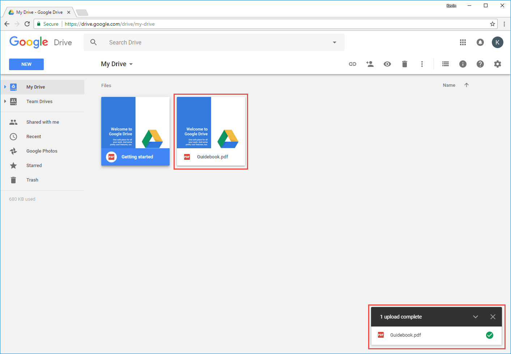511x354 pixels.
Task: Open the My Drive dropdown
Action: pyautogui.click(x=131, y=64)
